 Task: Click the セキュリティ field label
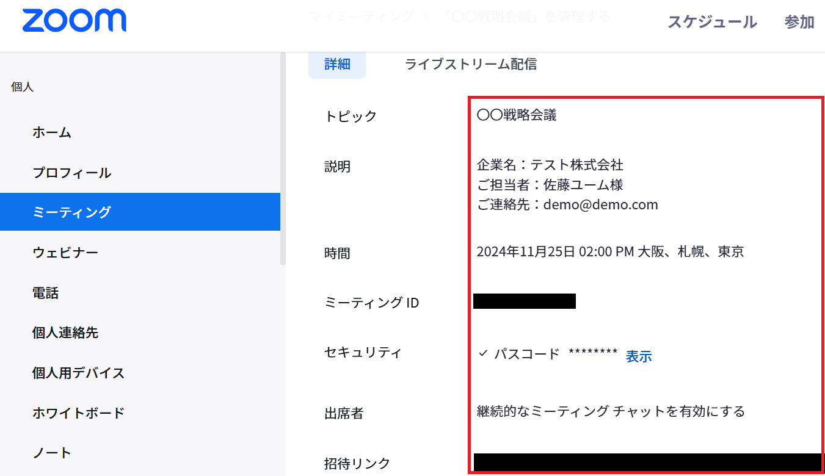coord(363,352)
